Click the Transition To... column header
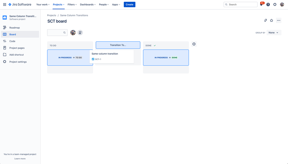 click(118, 45)
